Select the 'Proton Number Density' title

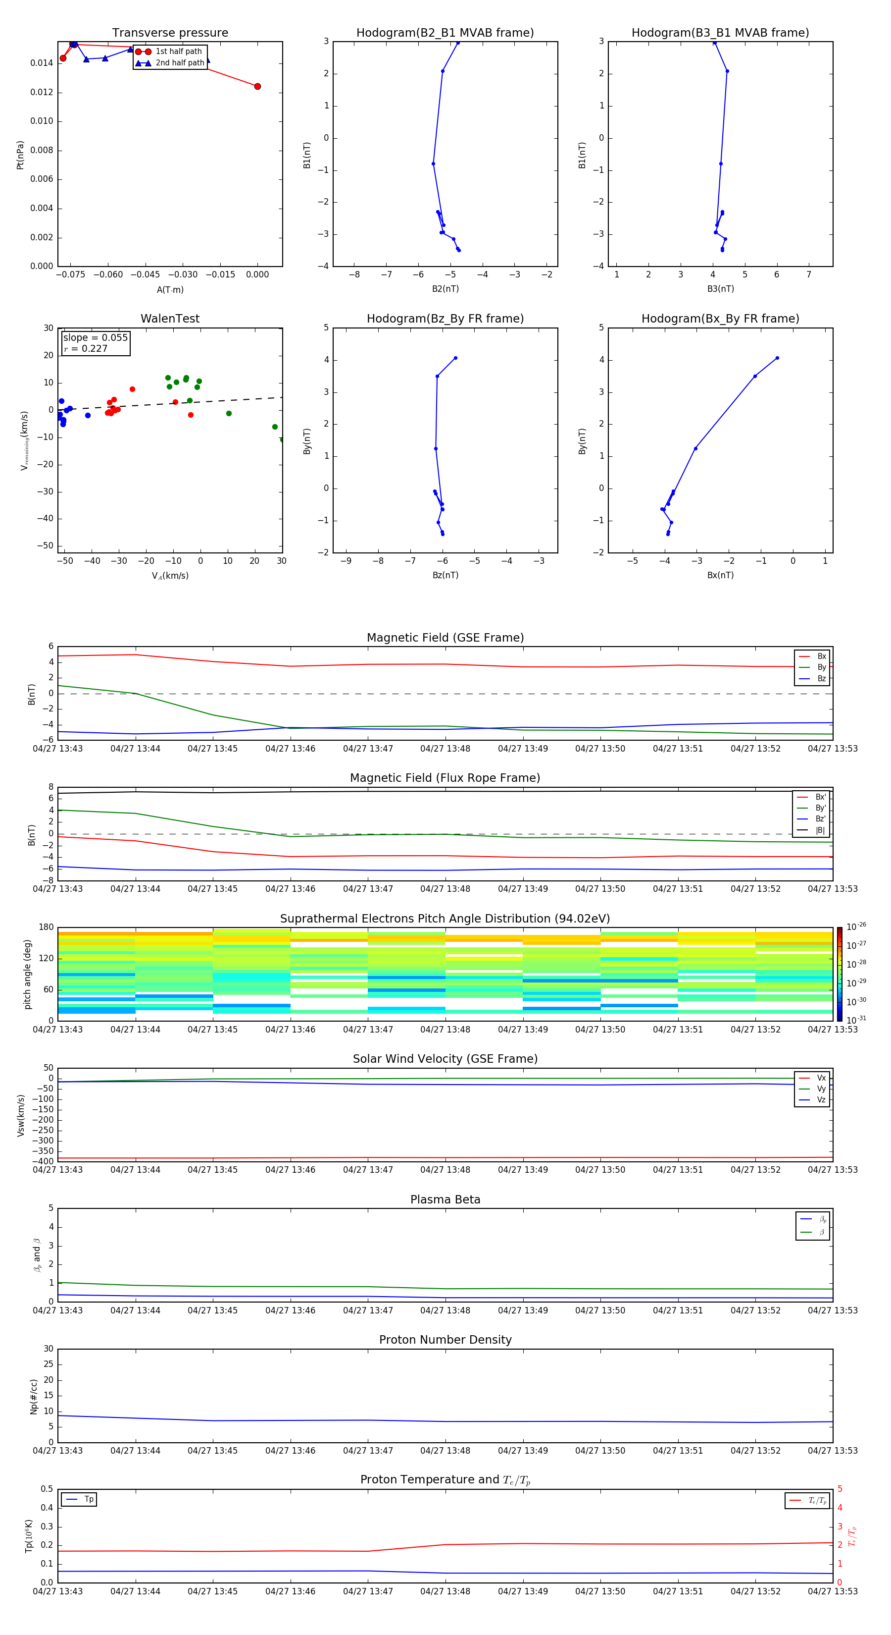[x=445, y=1340]
